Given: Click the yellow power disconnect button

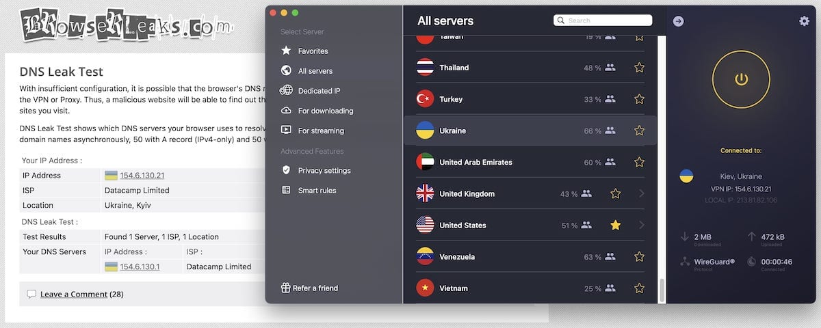Looking at the screenshot, I should coord(742,79).
